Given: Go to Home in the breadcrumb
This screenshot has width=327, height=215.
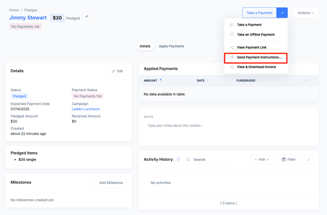Looking at the screenshot, I should coord(14,10).
